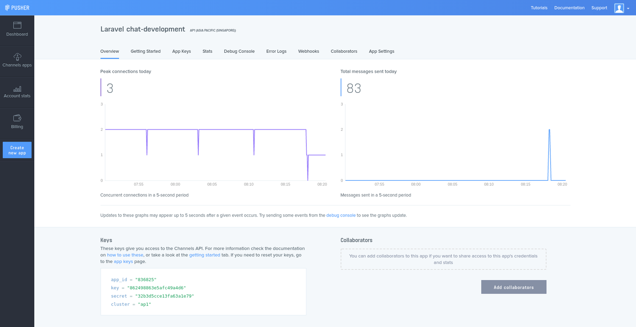
Task: Follow the 'how to use these' link
Action: tap(125, 255)
